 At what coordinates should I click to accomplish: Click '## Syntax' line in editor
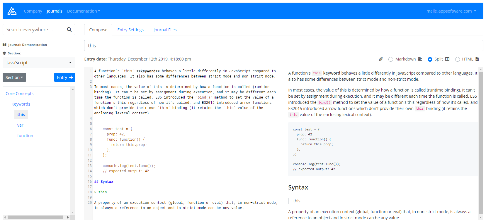coord(104,182)
